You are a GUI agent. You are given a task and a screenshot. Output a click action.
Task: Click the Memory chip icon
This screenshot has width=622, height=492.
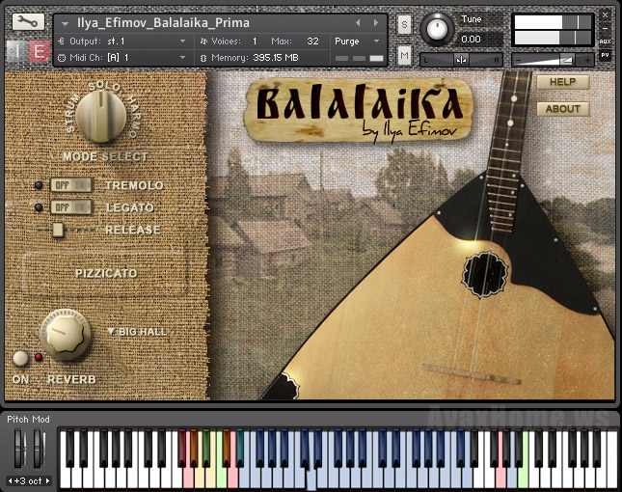point(203,58)
